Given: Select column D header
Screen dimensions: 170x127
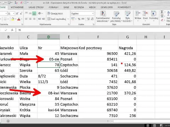Looking at the screenshot, I should point(49,37).
